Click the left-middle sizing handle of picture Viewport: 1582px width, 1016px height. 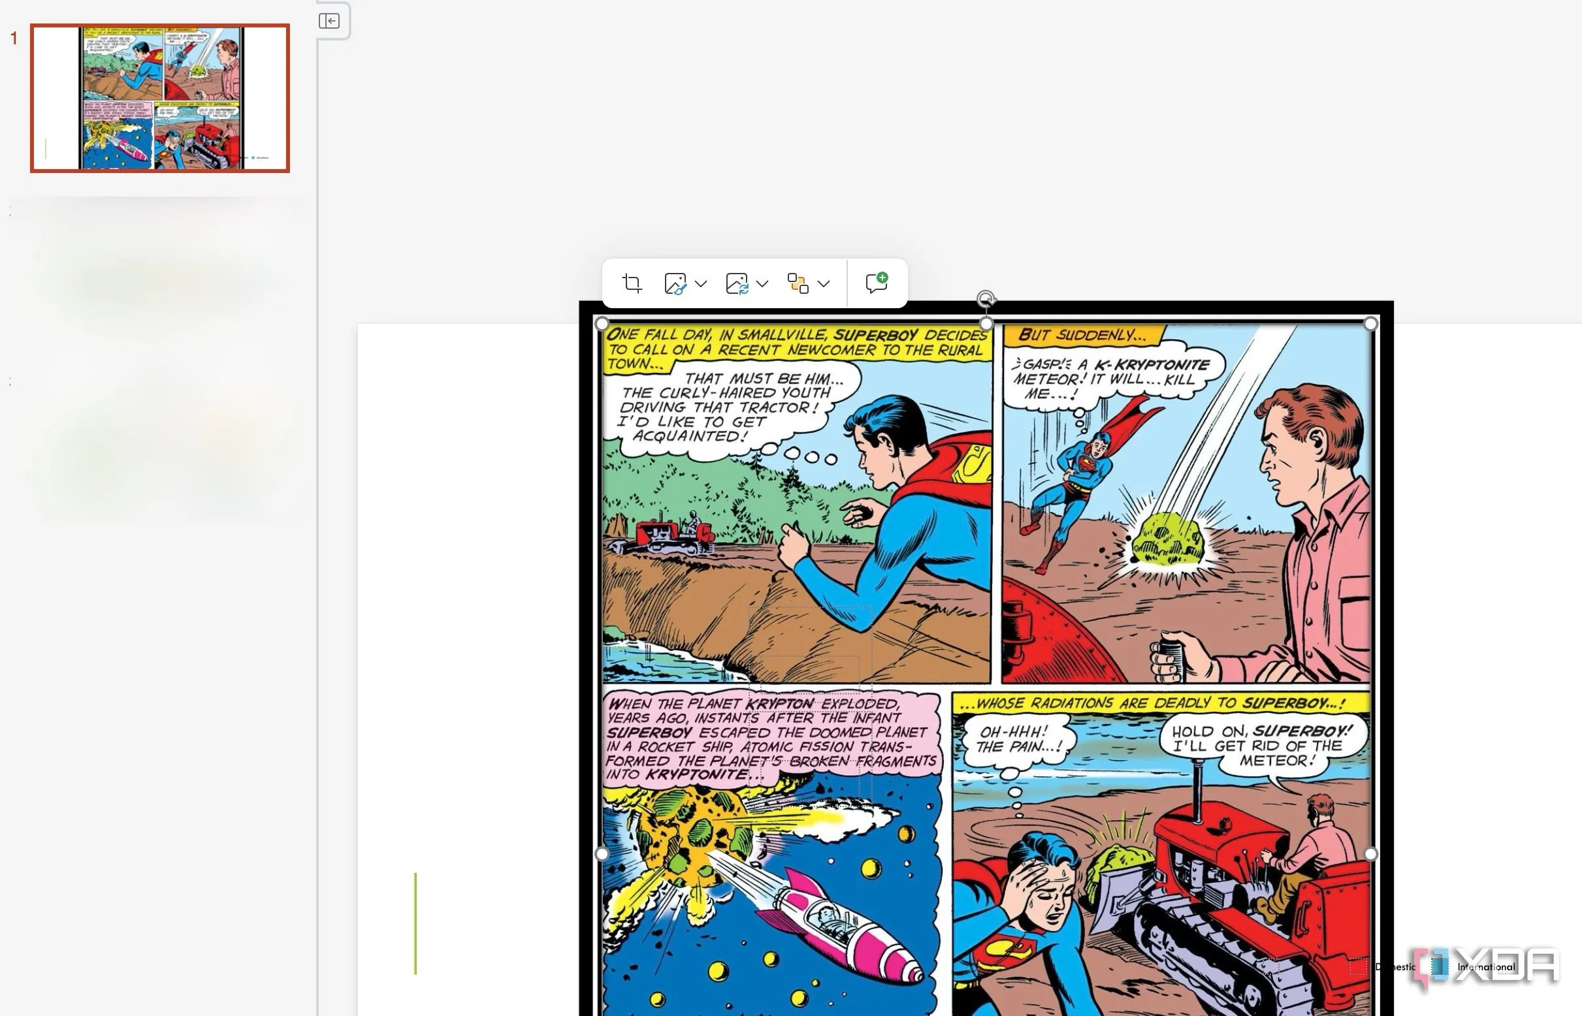point(602,853)
